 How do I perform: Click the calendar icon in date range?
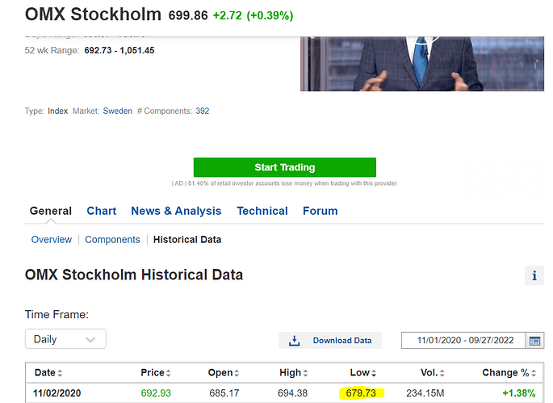click(535, 340)
